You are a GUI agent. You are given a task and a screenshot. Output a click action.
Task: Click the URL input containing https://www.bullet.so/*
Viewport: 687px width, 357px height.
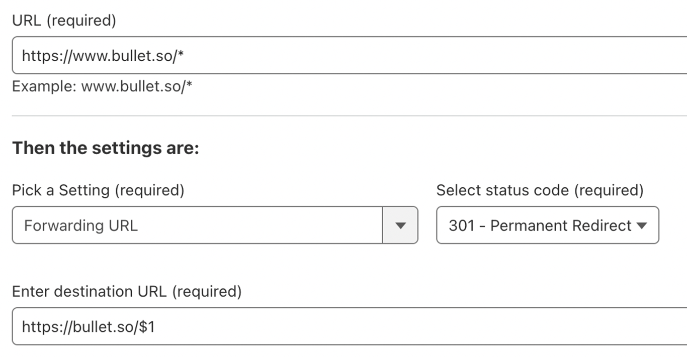[x=201, y=55]
